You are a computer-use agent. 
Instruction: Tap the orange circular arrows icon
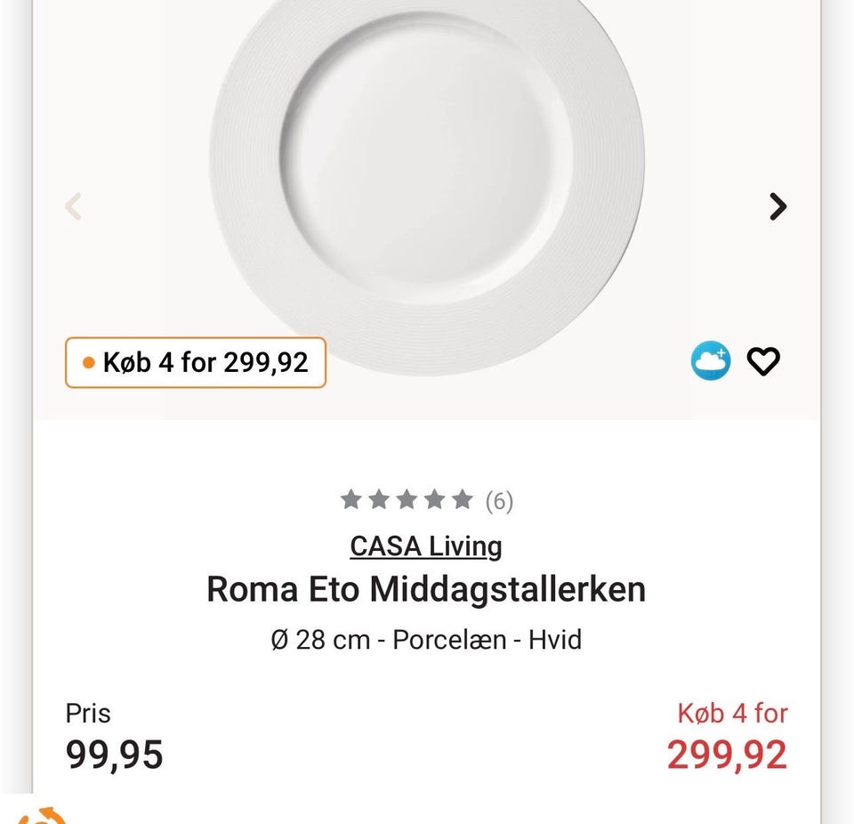[42, 816]
